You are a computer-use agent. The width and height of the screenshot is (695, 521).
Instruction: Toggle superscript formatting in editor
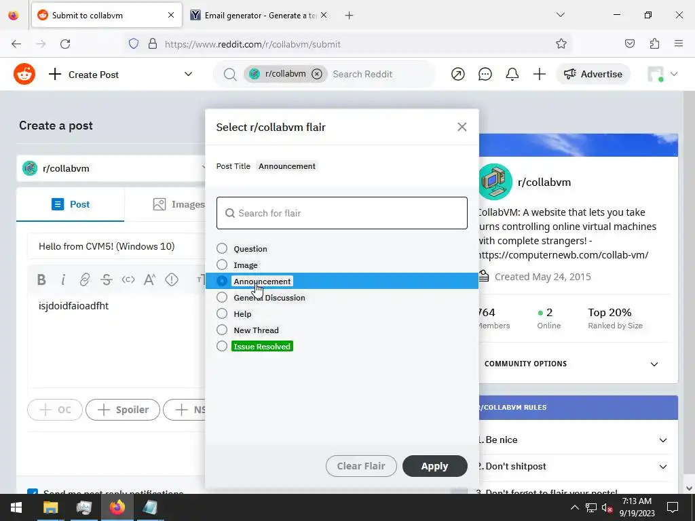point(150,279)
